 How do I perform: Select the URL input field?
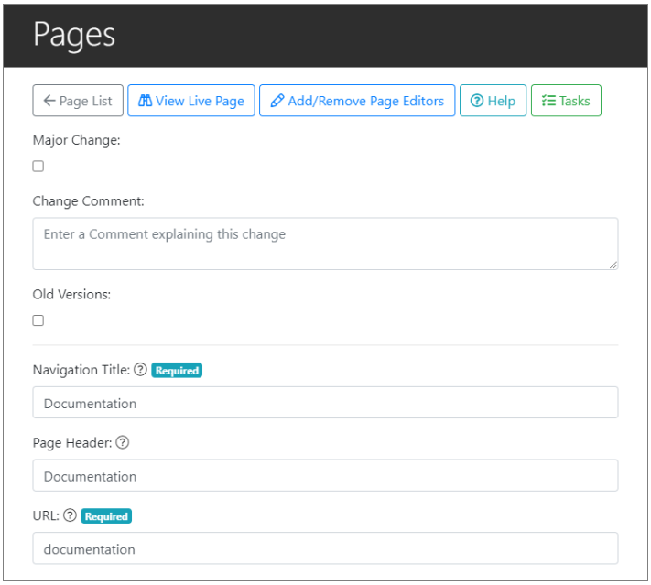[326, 548]
